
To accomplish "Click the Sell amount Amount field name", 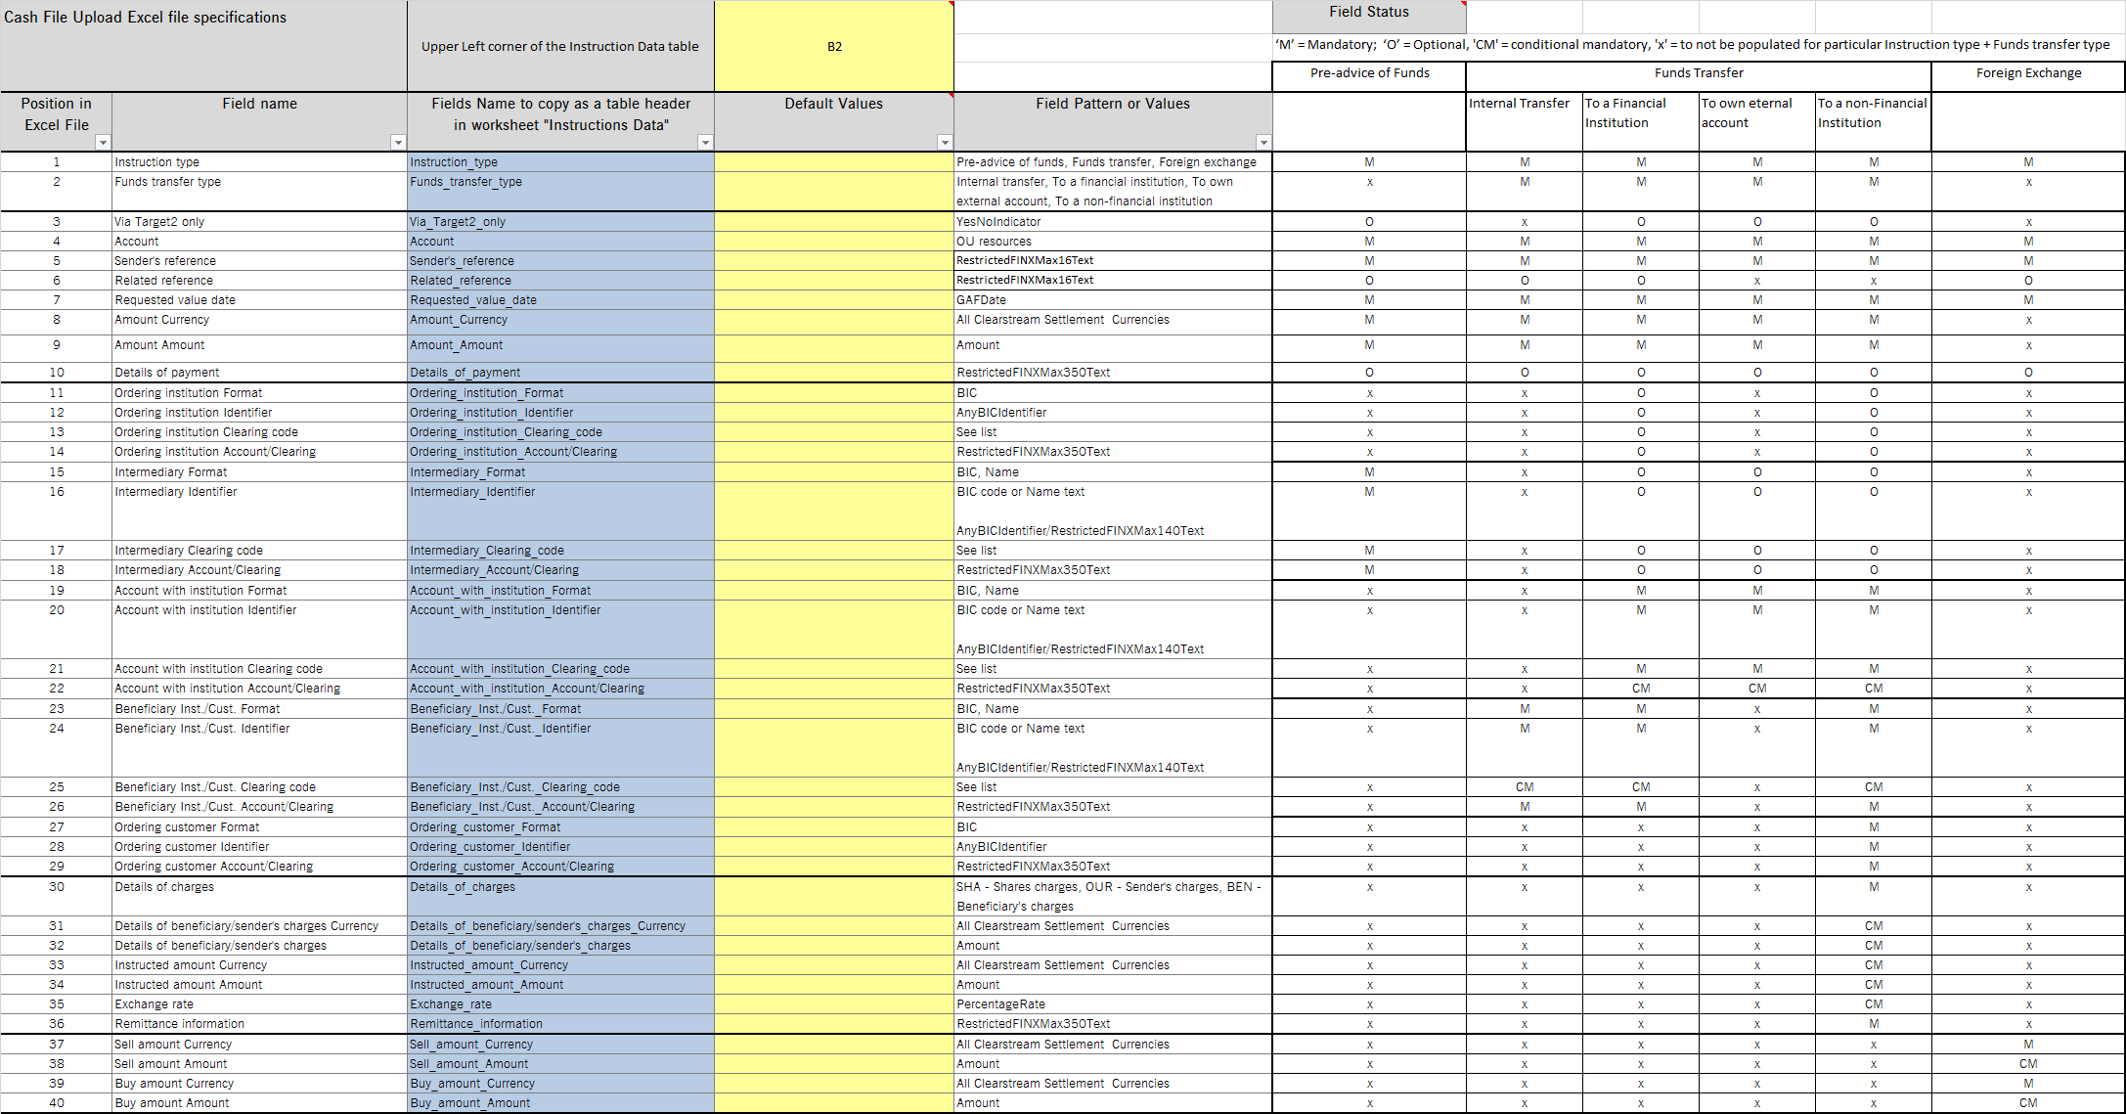I will point(259,1064).
